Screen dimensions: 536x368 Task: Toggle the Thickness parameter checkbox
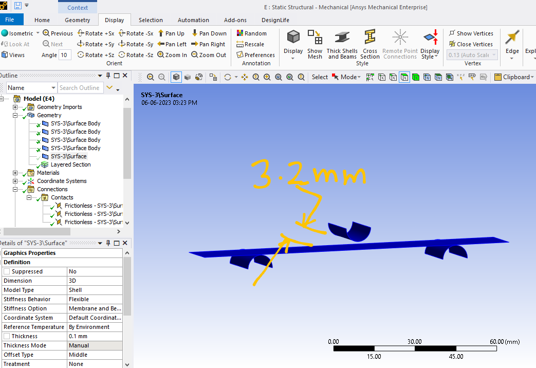click(x=7, y=336)
